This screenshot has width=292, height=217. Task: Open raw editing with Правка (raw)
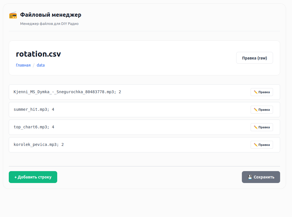[254, 58]
